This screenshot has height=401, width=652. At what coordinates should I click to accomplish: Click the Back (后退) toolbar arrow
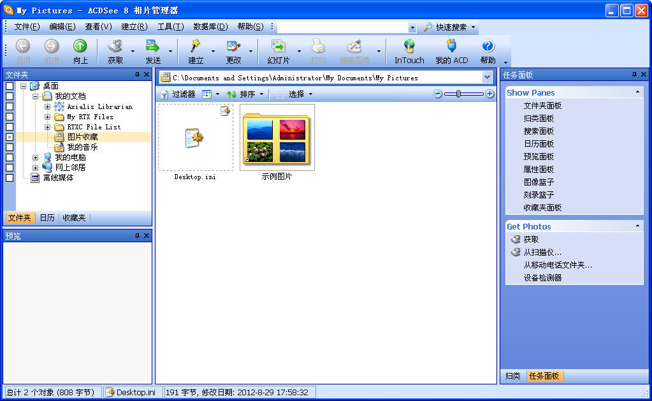[x=23, y=46]
